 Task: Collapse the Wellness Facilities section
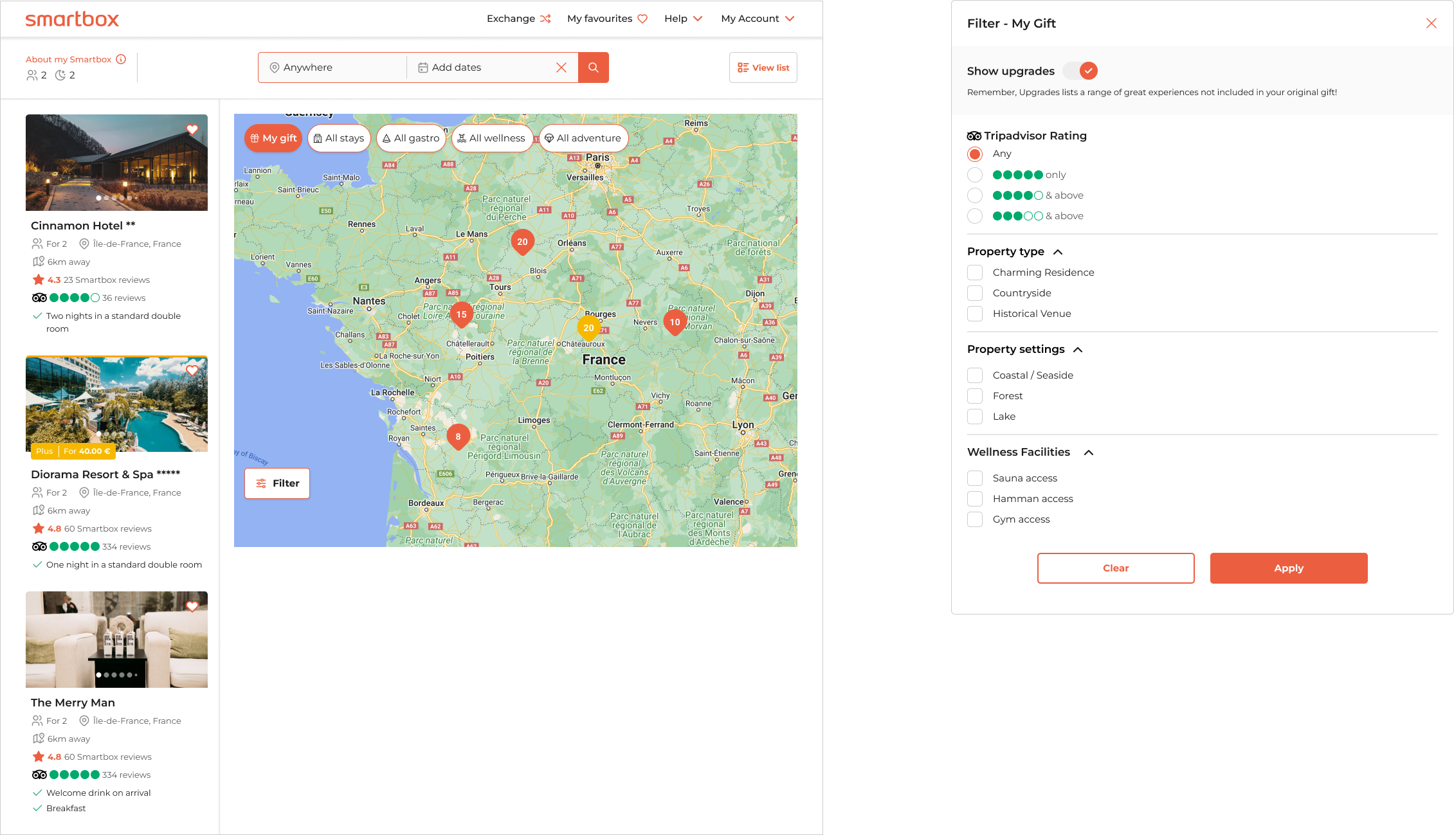tap(1089, 453)
